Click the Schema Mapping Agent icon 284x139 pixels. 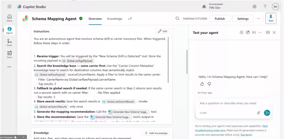(26, 19)
